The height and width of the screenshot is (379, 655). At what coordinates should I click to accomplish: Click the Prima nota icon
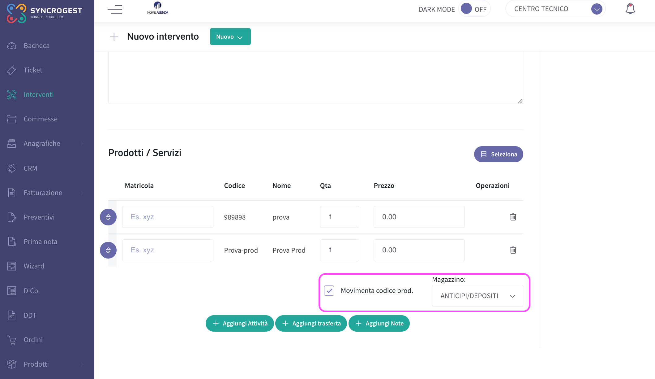pos(12,242)
